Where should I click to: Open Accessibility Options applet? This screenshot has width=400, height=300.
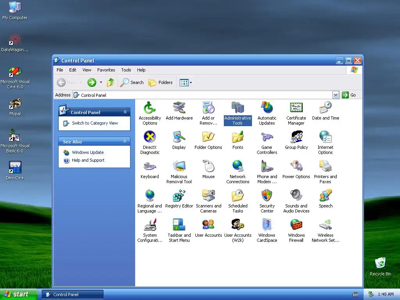[x=150, y=113]
